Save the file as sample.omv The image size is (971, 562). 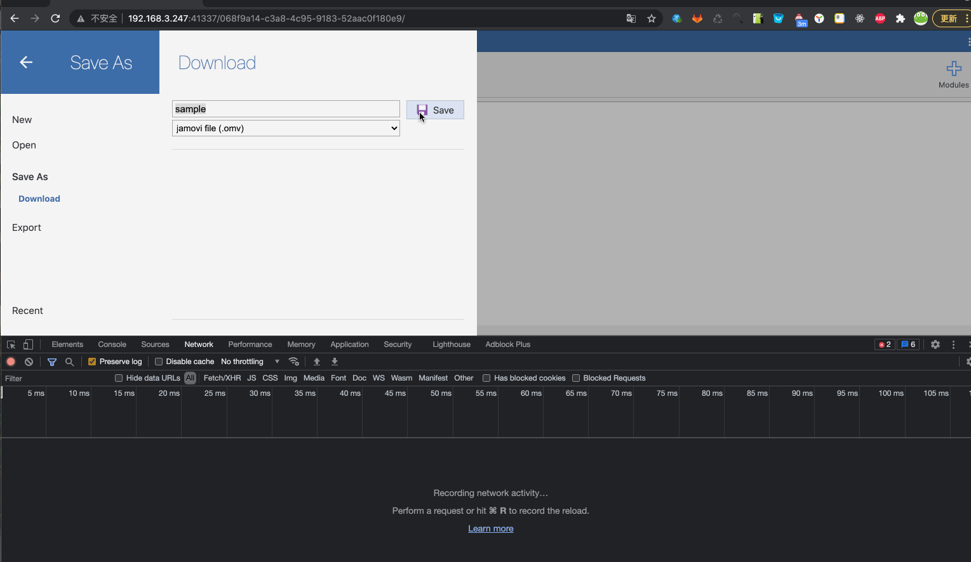pyautogui.click(x=436, y=109)
